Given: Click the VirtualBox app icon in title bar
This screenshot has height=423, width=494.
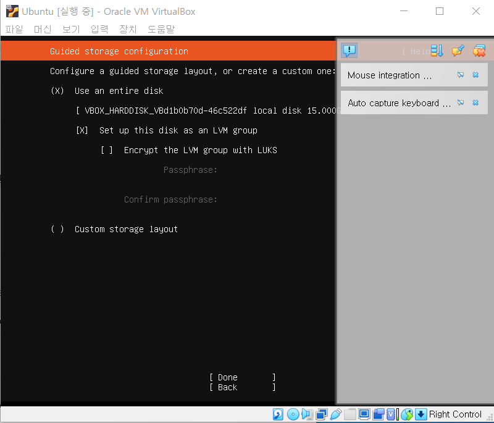Looking at the screenshot, I should [12, 11].
